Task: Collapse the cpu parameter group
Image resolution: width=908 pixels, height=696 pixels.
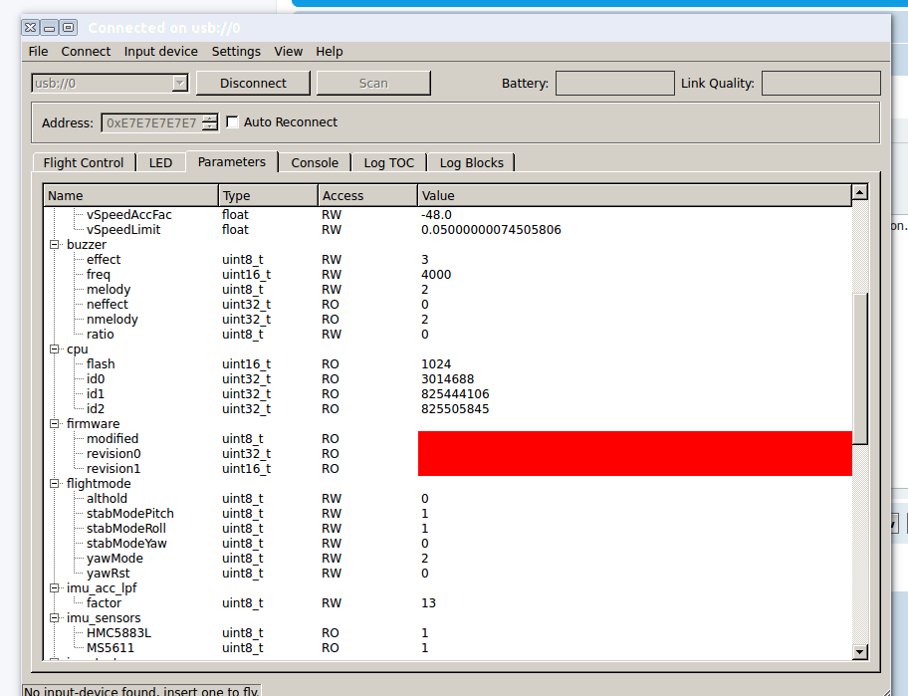Action: pyautogui.click(x=55, y=349)
